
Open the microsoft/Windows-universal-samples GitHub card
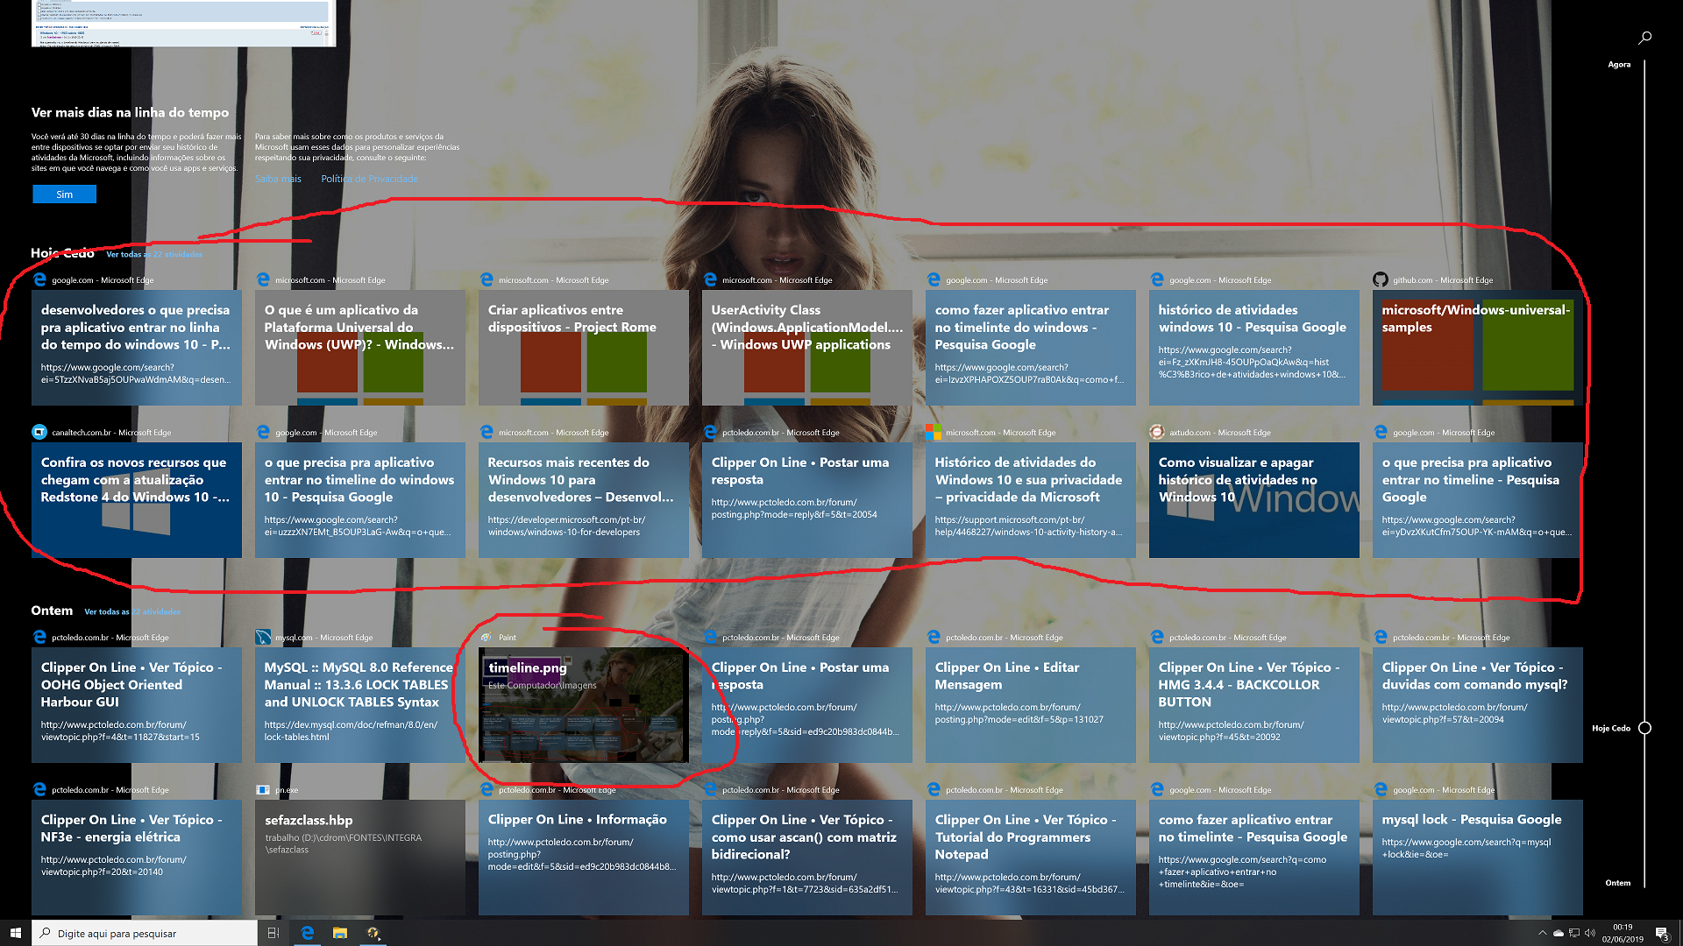[1477, 347]
